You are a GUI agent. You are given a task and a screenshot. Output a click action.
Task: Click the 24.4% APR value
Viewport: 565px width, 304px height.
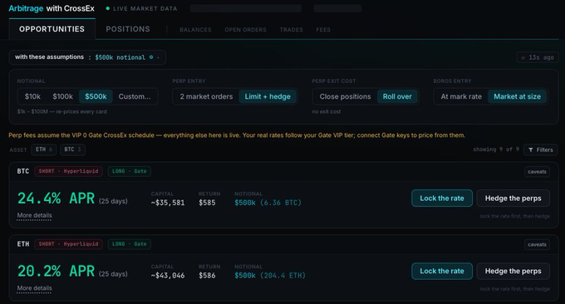point(56,199)
